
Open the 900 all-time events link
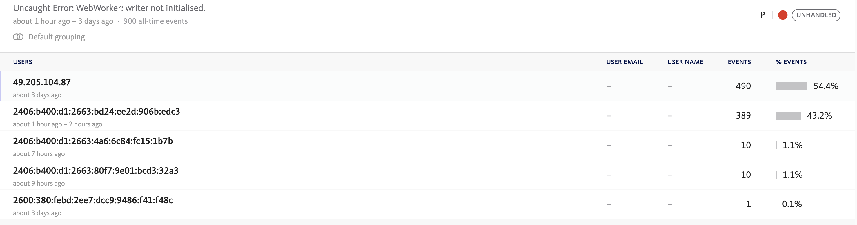(155, 21)
